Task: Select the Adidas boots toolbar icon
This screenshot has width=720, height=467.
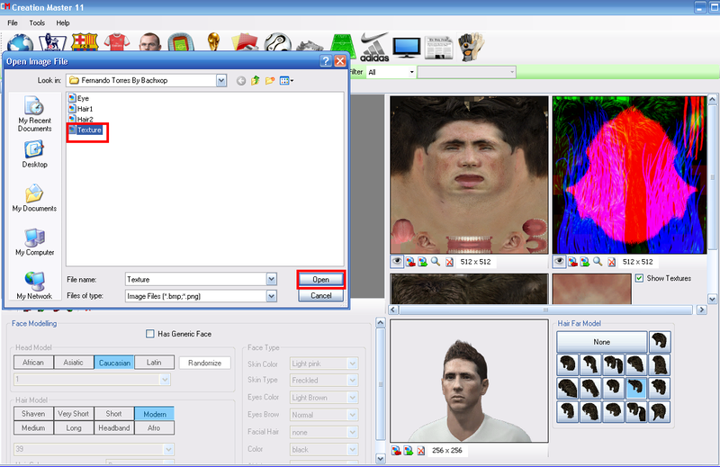Action: point(373,43)
